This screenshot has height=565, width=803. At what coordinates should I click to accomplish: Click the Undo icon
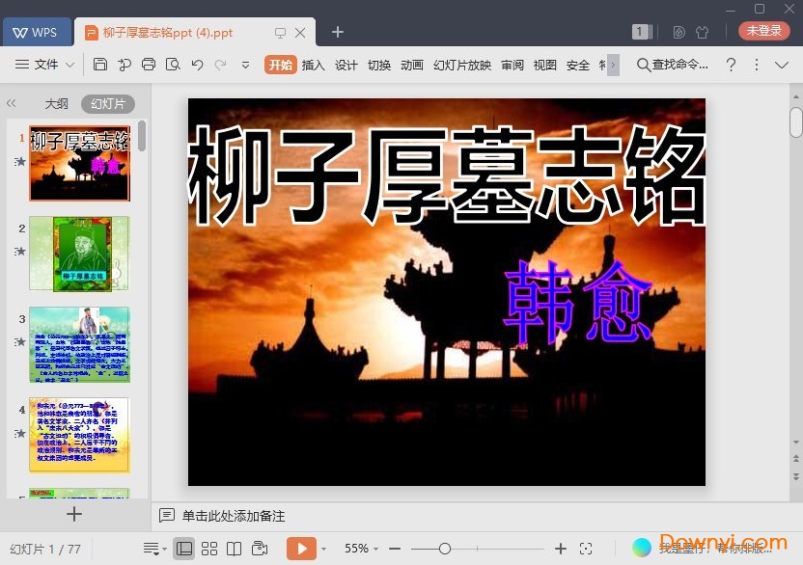click(196, 65)
